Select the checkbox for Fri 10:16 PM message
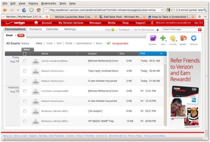This screenshot has height=142, width=210. [x=24, y=101]
